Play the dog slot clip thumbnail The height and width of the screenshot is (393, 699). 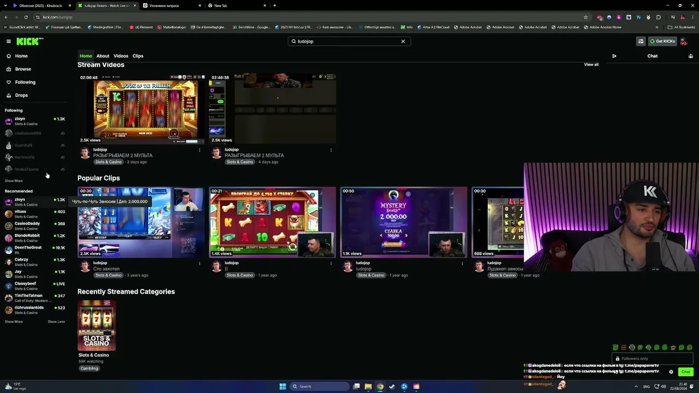273,222
